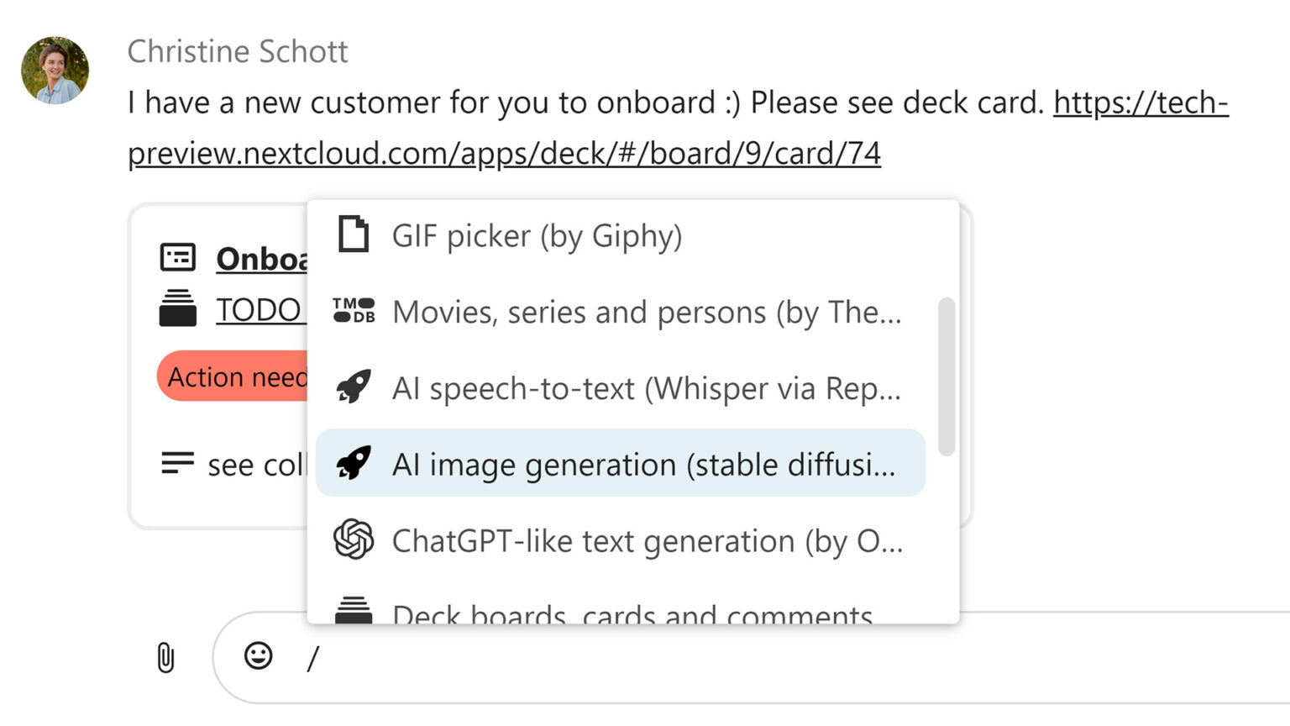Click the OpenAI icon beside ChatGPT-like text generation

354,540
